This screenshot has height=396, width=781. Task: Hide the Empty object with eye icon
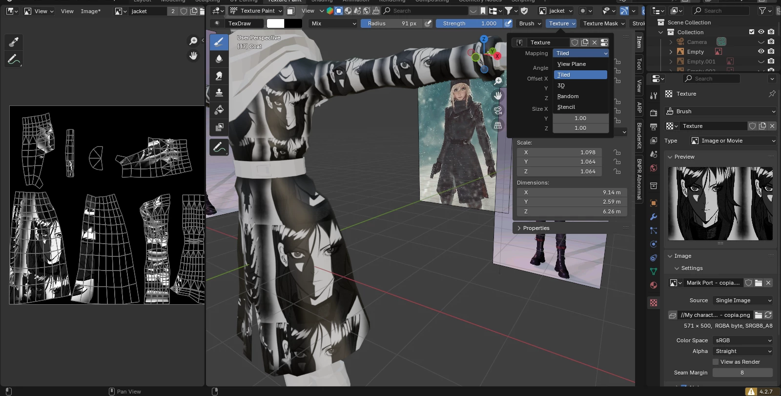point(761,51)
